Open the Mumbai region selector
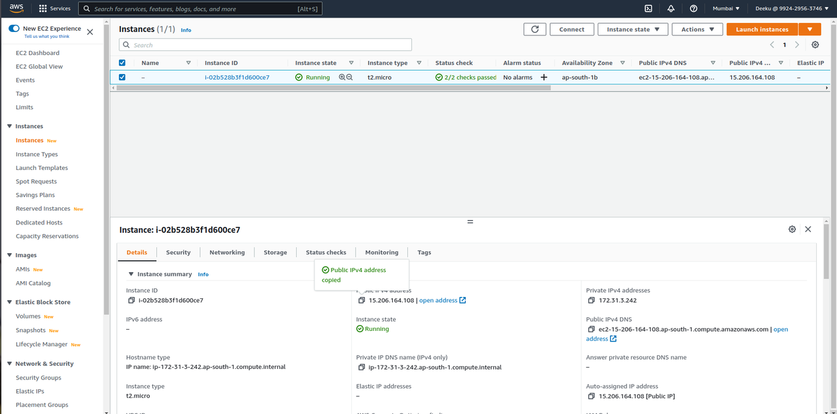Image resolution: width=837 pixels, height=414 pixels. [x=726, y=9]
